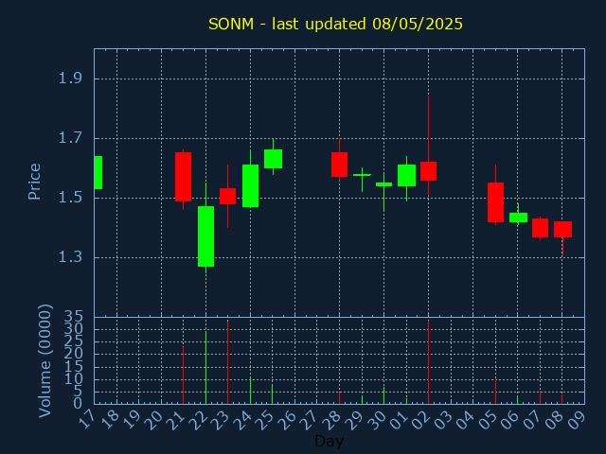606x454 pixels.
Task: Click the Price axis label
Action: 34,182
